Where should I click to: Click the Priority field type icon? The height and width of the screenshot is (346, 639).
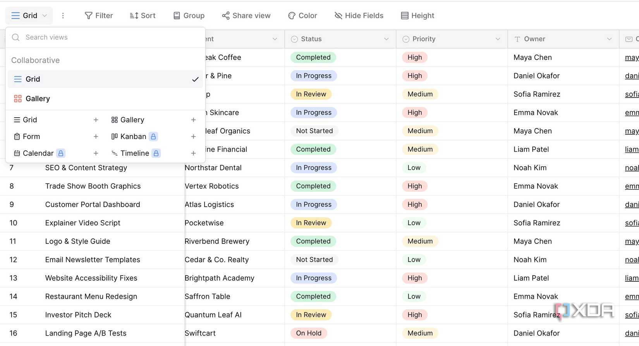click(x=406, y=39)
